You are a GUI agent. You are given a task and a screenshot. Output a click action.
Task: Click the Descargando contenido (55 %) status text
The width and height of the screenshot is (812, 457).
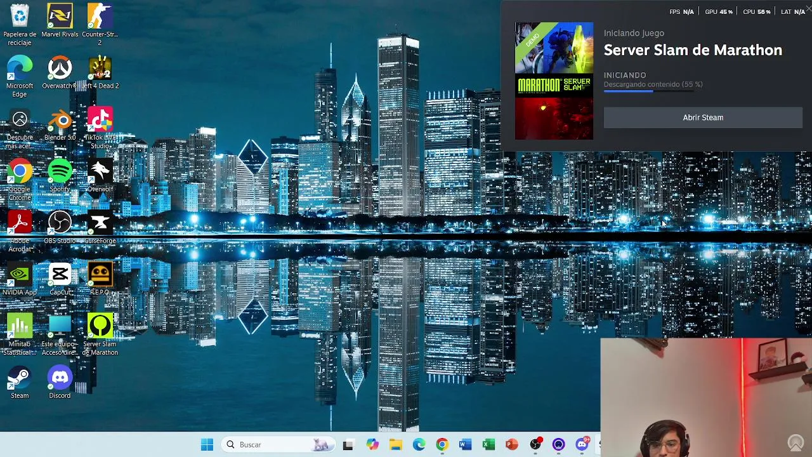[653, 84]
